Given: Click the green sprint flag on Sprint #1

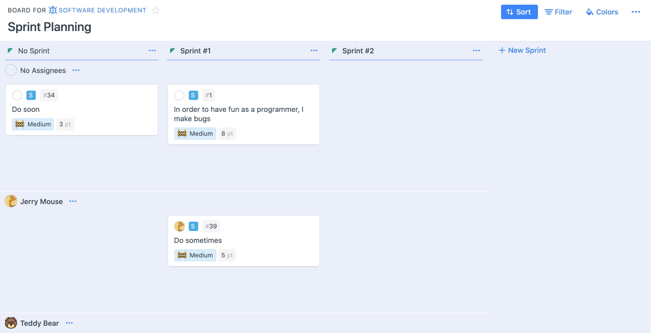Looking at the screenshot, I should [172, 50].
